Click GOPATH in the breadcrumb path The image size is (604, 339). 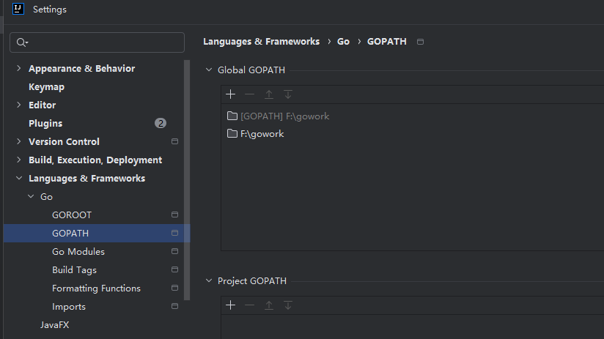click(x=387, y=42)
